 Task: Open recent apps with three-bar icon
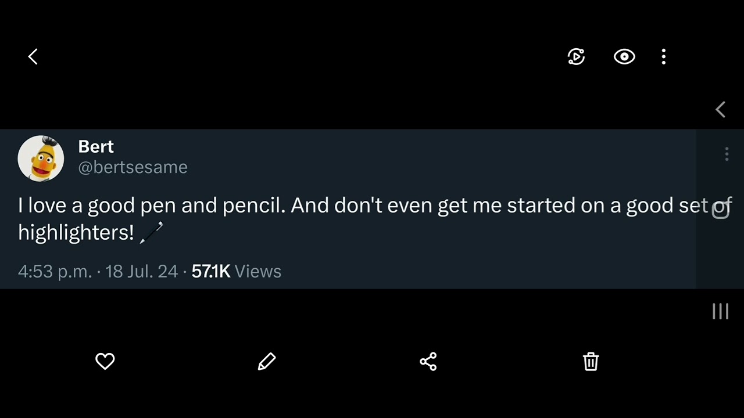tap(721, 311)
